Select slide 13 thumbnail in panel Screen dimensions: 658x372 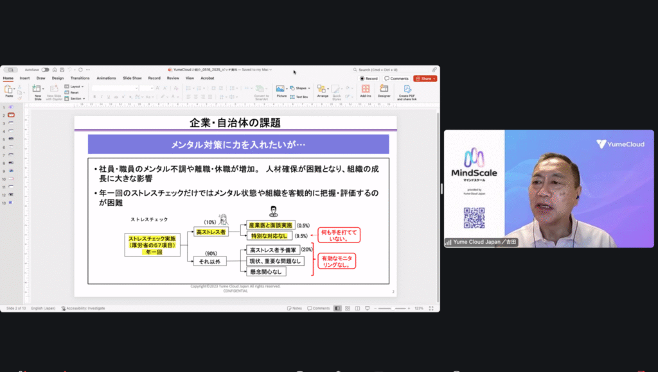point(11,203)
